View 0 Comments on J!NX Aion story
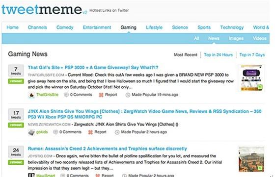This screenshot has width=275, height=177. click(x=70, y=132)
